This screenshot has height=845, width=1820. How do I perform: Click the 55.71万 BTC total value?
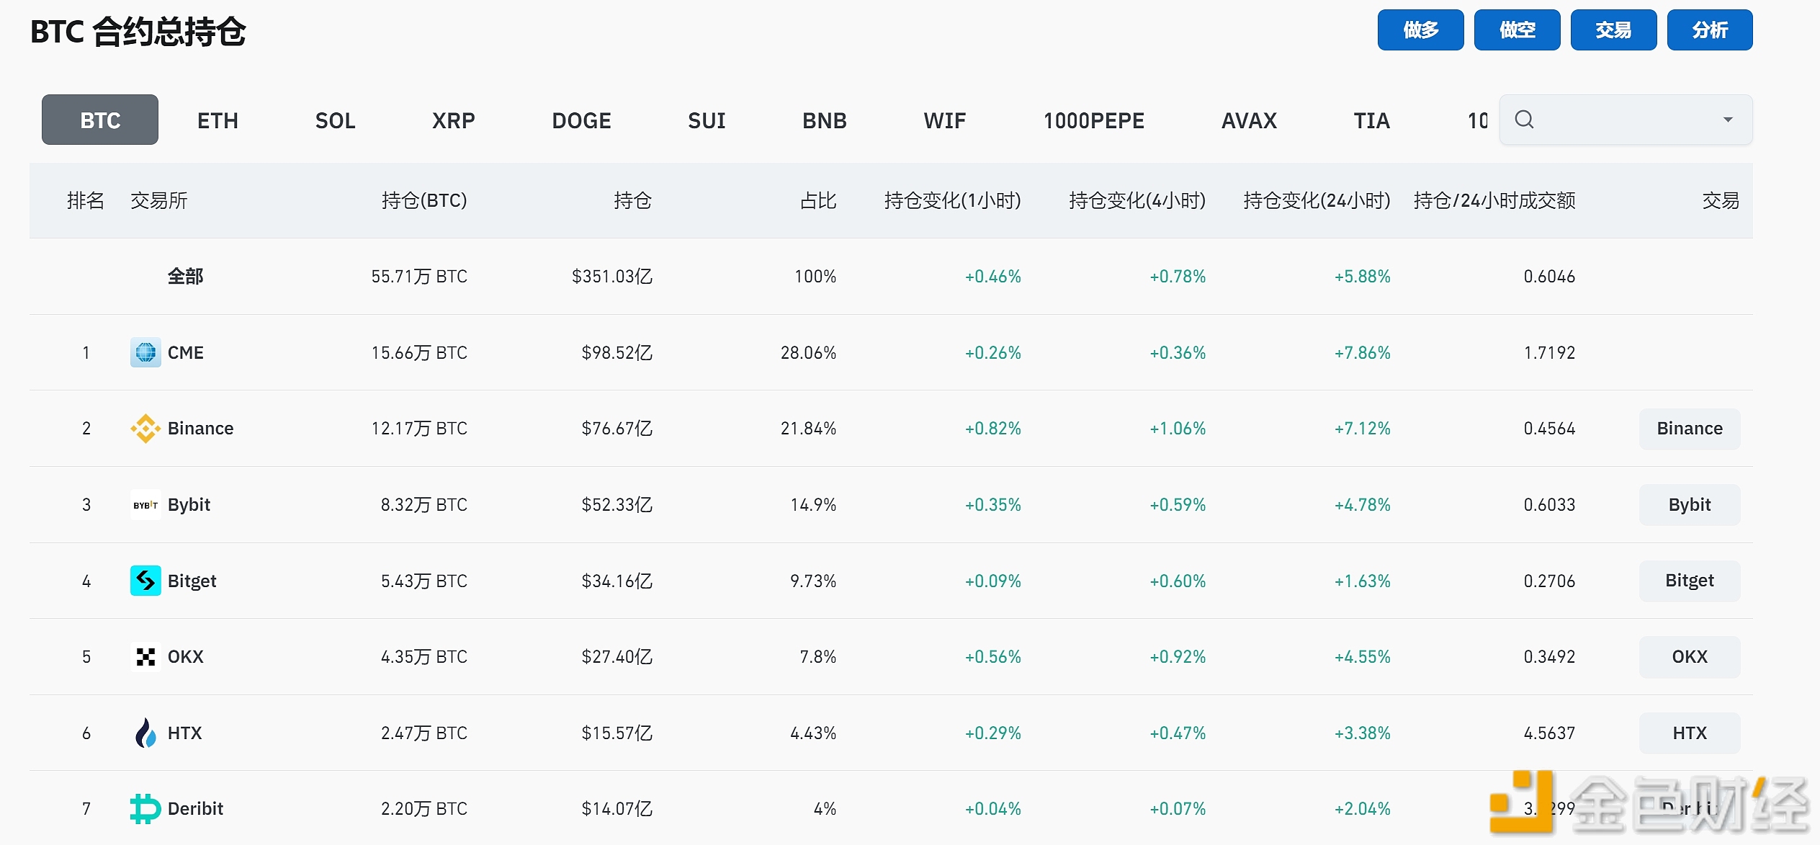tap(419, 277)
